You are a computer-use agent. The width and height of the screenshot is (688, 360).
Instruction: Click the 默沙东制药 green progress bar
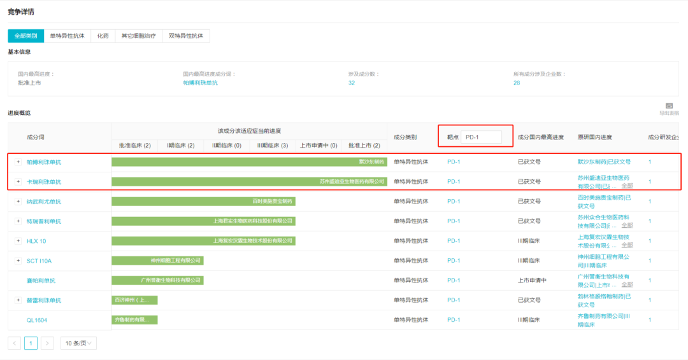click(x=249, y=162)
